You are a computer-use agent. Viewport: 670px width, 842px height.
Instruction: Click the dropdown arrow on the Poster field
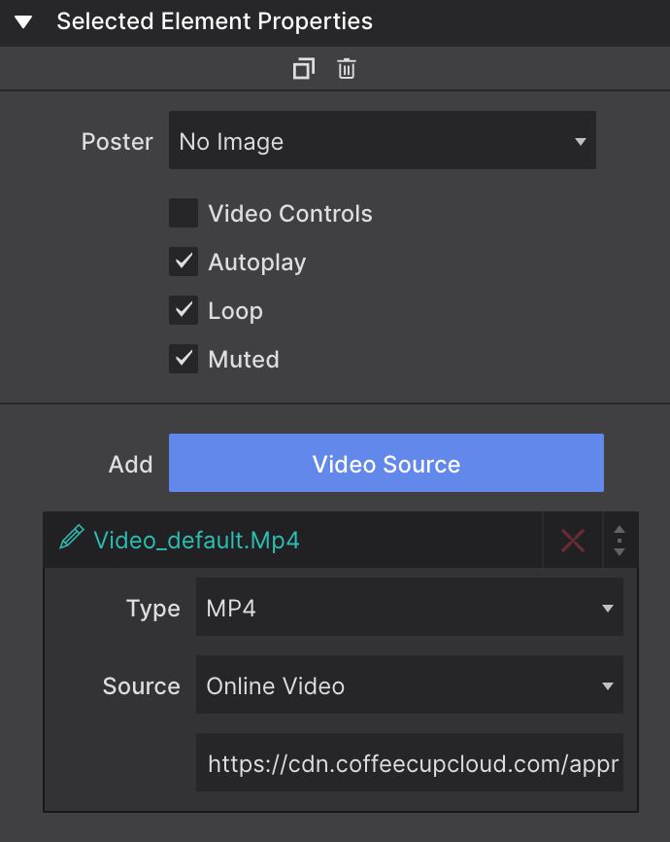coord(580,140)
